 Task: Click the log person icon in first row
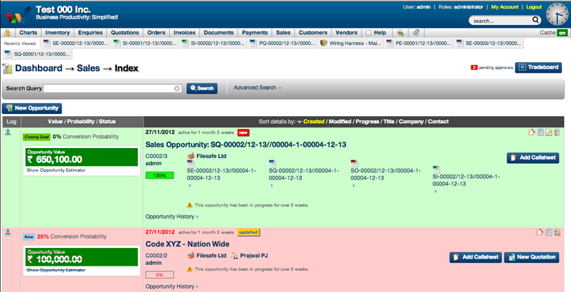[x=9, y=132]
